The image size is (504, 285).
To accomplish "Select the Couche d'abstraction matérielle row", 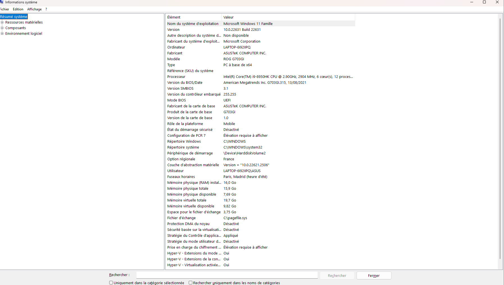I will click(x=261, y=165).
